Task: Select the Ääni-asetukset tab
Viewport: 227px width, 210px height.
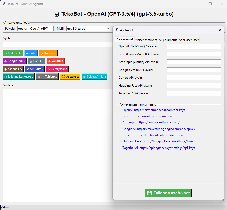Action: pyautogui.click(x=189, y=40)
